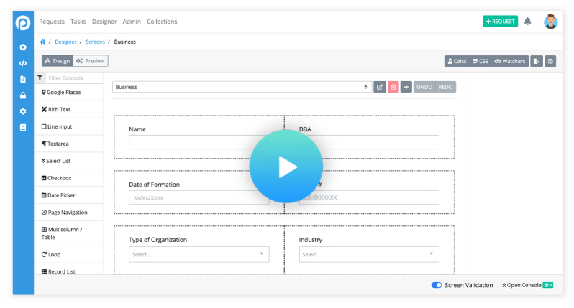Click the filter funnel icon
Viewport: 574px width, 308px height.
click(40, 78)
